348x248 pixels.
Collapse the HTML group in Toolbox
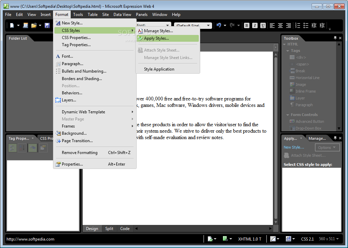[284, 44]
